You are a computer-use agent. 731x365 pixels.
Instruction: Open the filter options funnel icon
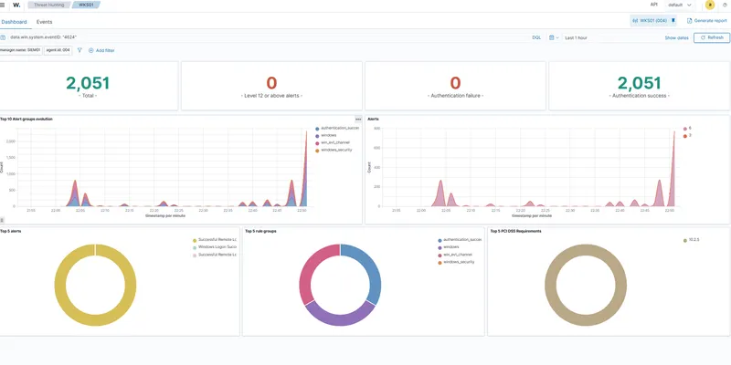[x=79, y=50]
